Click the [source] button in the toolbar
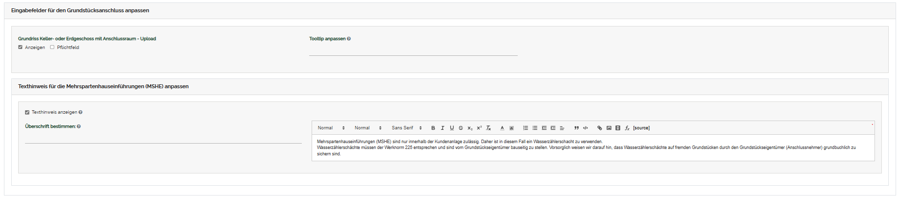 click(x=641, y=128)
